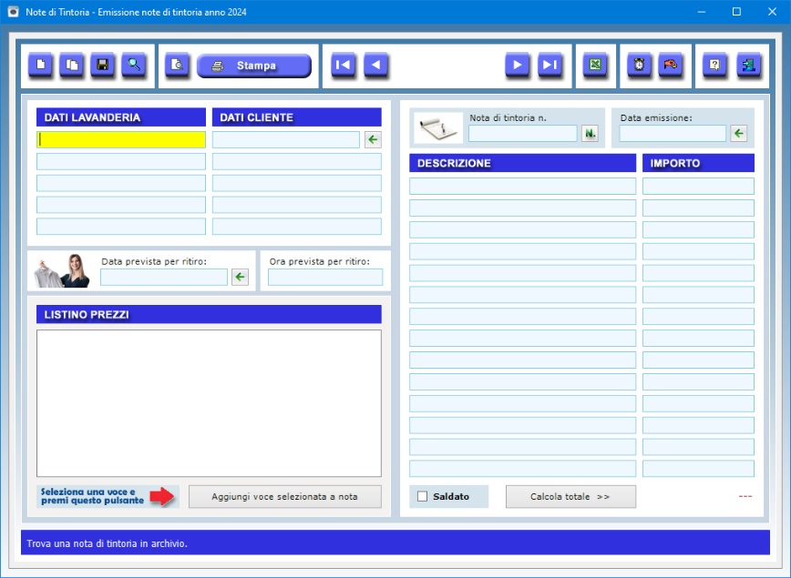The height and width of the screenshot is (578, 791).
Task: Go to the next record
Action: (518, 65)
